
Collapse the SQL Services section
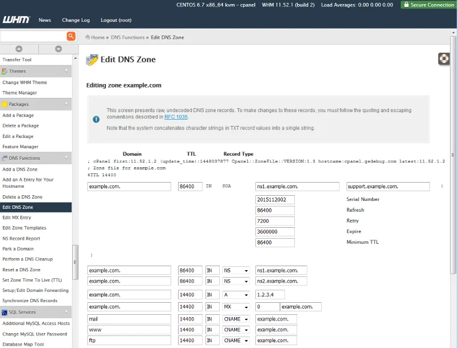tap(66, 312)
